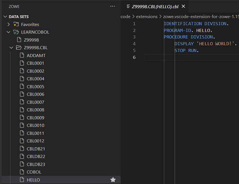Open the CBLDB21 member
The image size is (239, 184).
point(36,149)
